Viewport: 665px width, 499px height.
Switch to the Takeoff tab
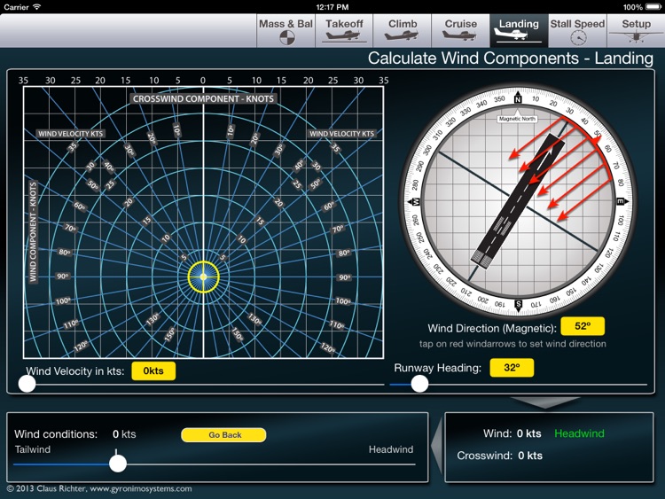[x=344, y=31]
